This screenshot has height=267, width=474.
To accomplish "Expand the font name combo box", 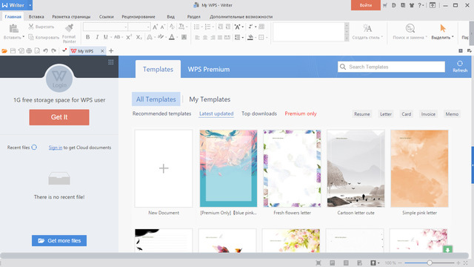I will (x=125, y=27).
